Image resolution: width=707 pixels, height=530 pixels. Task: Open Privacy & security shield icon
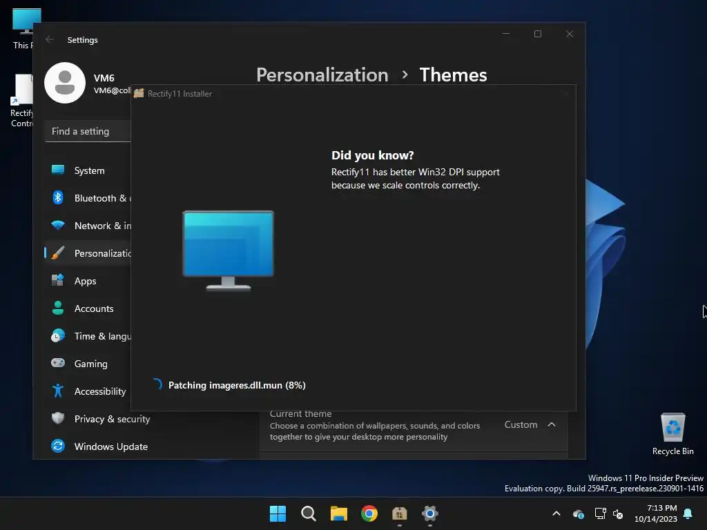point(58,419)
